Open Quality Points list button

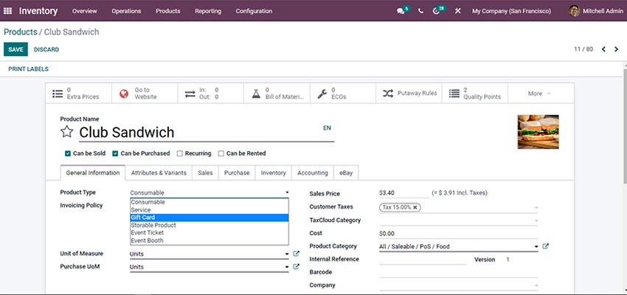(x=475, y=94)
